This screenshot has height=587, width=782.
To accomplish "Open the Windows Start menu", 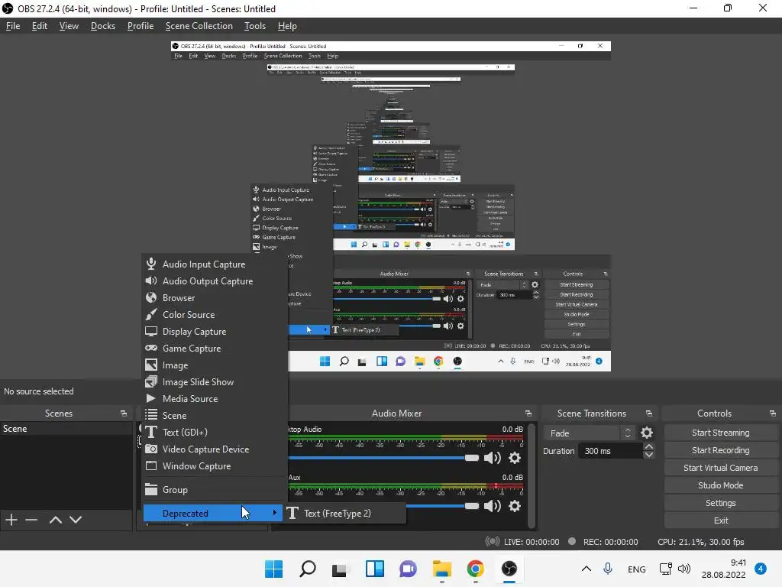I will (x=274, y=569).
